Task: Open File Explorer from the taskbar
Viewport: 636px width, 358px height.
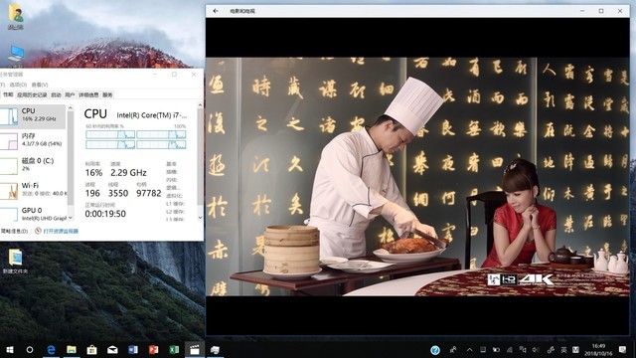Action: coord(72,349)
